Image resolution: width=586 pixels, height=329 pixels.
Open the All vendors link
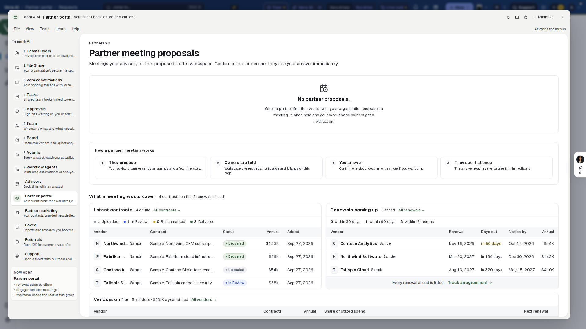coord(204,300)
